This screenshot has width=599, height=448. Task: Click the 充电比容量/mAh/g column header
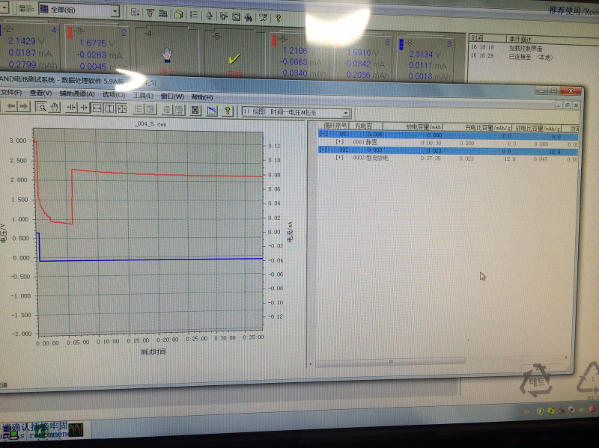pyautogui.click(x=478, y=127)
